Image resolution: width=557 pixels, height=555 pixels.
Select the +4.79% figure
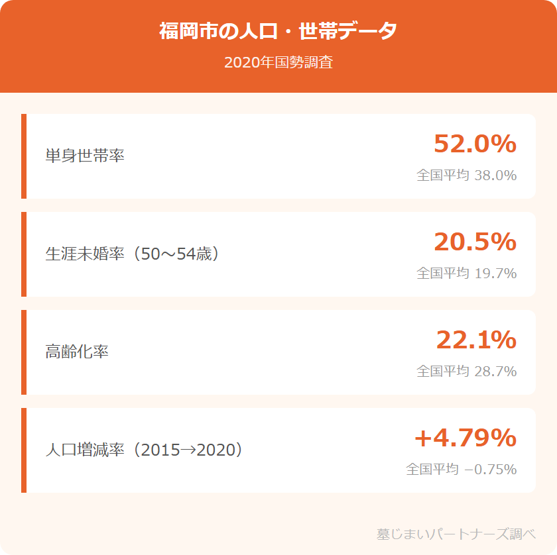[x=465, y=438]
